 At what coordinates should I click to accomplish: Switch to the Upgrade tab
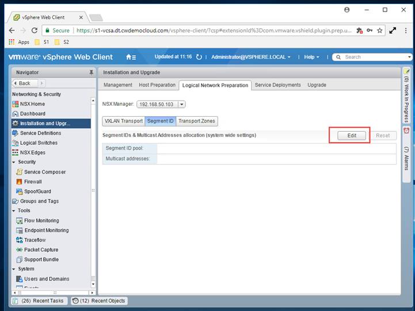tap(317, 85)
